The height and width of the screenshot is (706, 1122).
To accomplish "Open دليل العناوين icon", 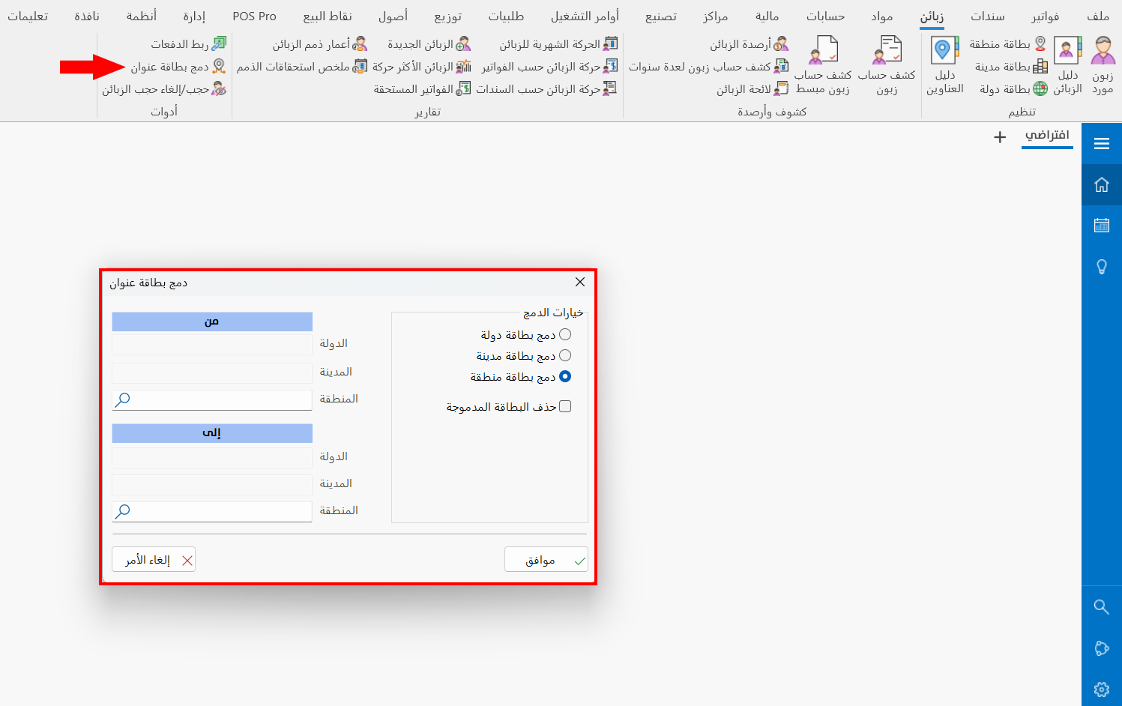I will tap(943, 65).
